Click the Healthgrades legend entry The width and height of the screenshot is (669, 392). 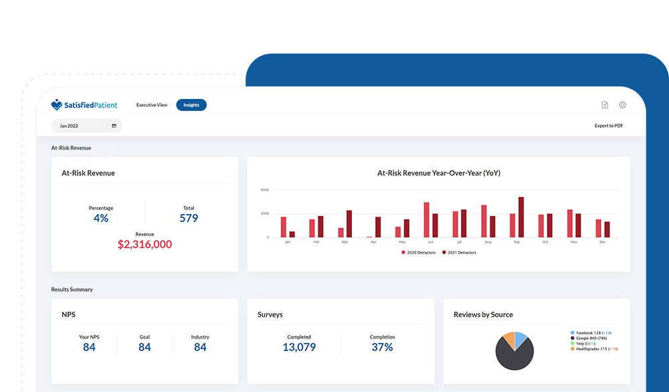[594, 349]
